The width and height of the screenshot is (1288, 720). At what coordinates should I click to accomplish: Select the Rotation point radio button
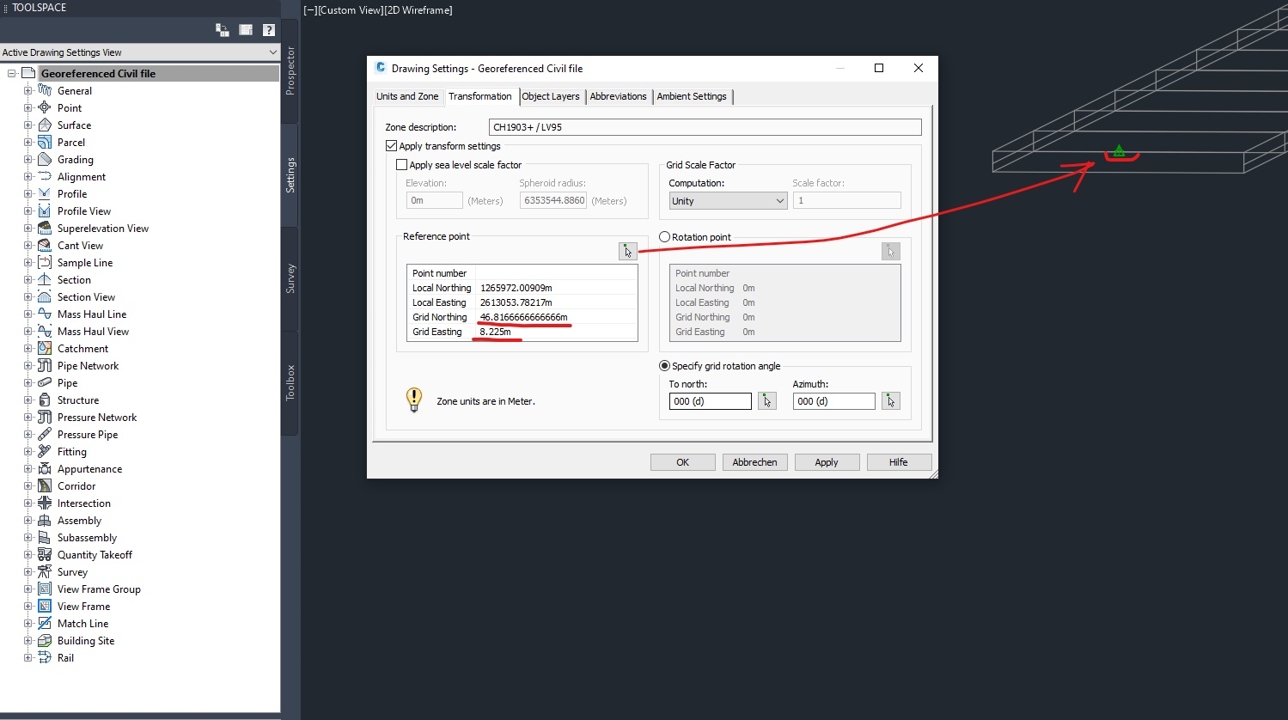point(663,237)
